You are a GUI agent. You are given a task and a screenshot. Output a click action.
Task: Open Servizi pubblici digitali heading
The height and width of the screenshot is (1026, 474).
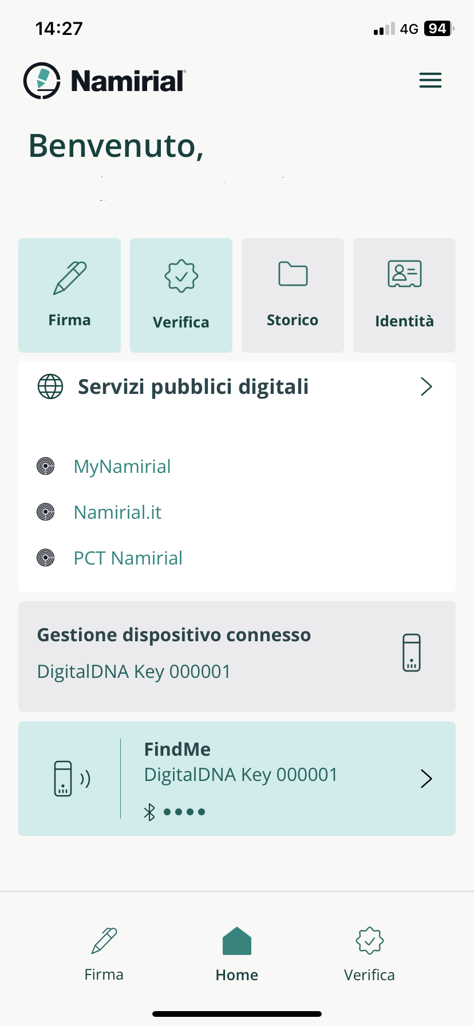[x=193, y=387]
